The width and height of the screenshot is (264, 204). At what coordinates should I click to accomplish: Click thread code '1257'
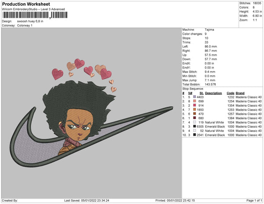[231, 114]
